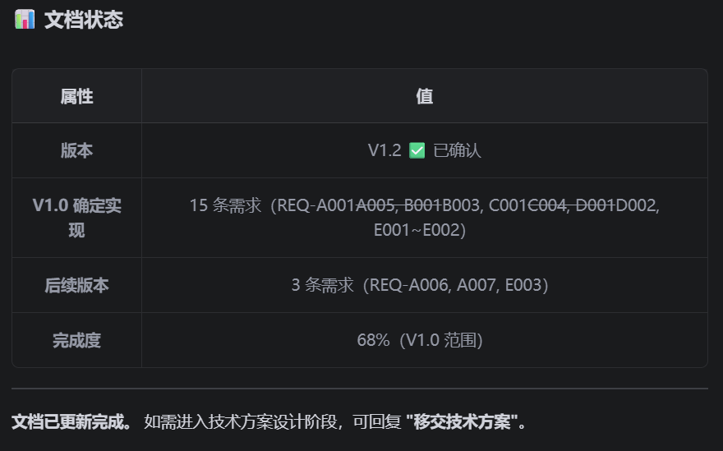Click the 68% completion value

coord(373,340)
